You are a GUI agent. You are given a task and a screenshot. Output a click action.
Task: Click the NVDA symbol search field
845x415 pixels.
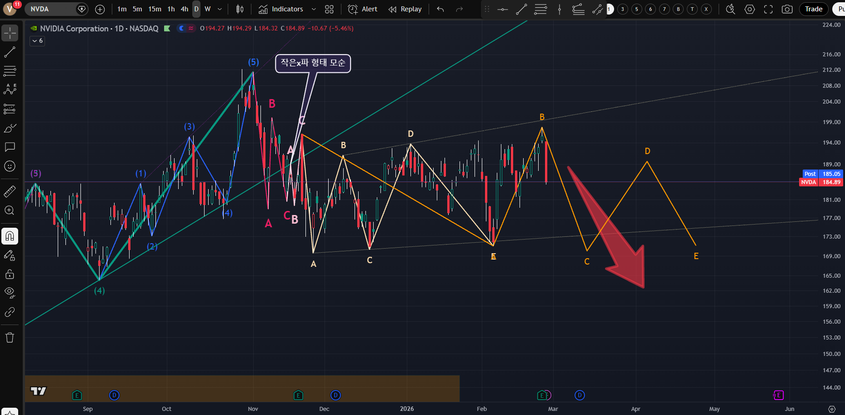coord(50,9)
